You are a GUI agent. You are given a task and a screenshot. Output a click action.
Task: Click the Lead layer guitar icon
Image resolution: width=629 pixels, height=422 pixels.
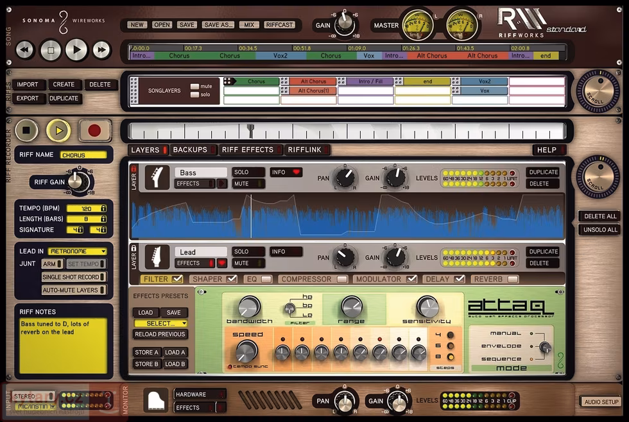[x=157, y=257]
